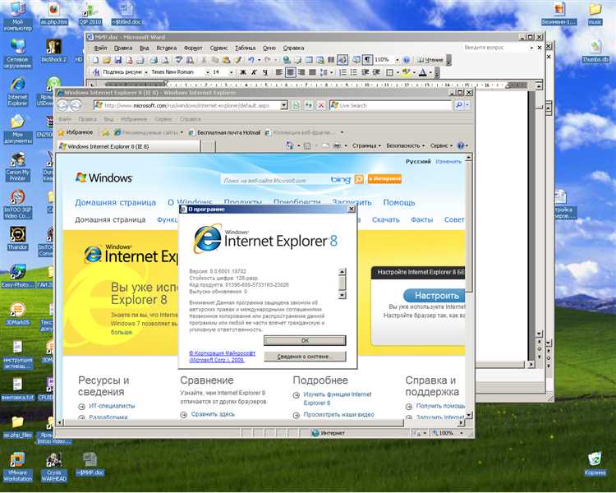The image size is (616, 493).
Task: Click OK in the 'О программе' dialog
Action: click(x=305, y=340)
